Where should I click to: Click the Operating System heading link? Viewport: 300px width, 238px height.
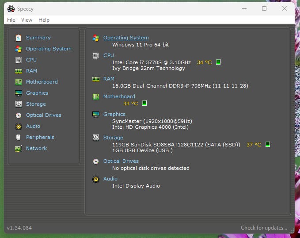point(126,38)
